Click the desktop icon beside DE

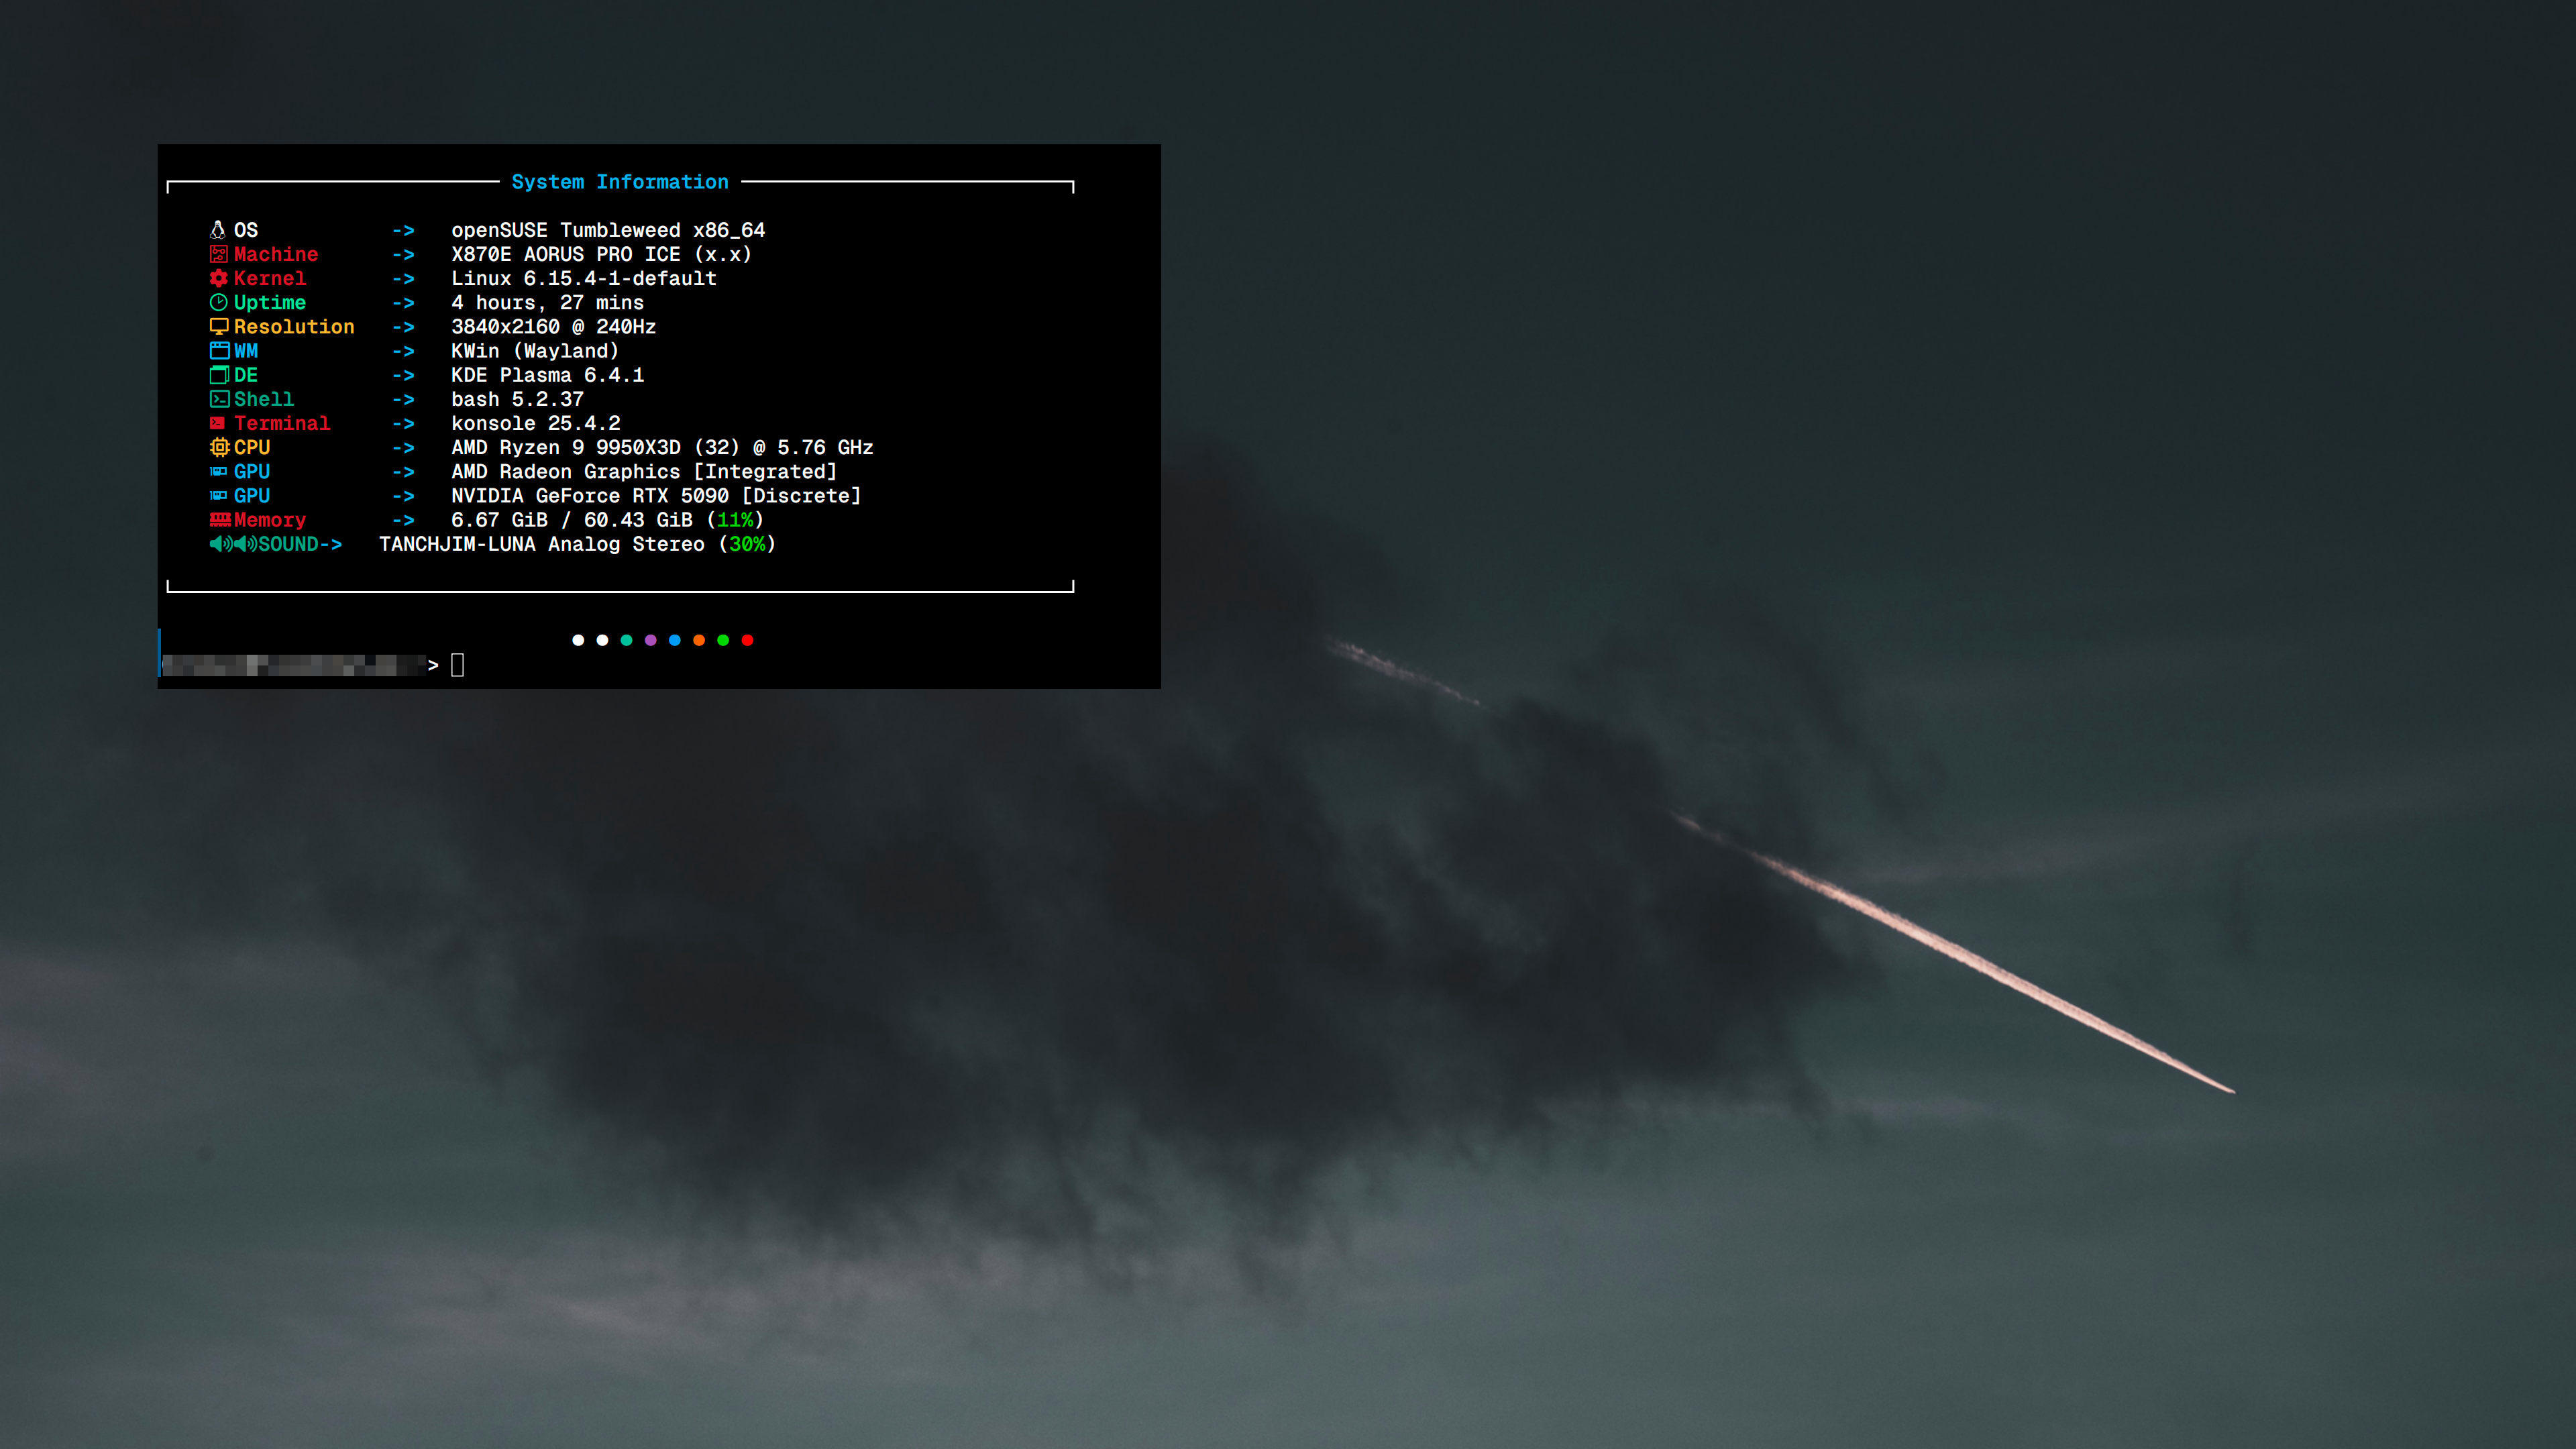[219, 375]
